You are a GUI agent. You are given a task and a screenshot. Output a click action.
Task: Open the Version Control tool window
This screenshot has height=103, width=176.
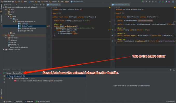[x=43, y=101]
